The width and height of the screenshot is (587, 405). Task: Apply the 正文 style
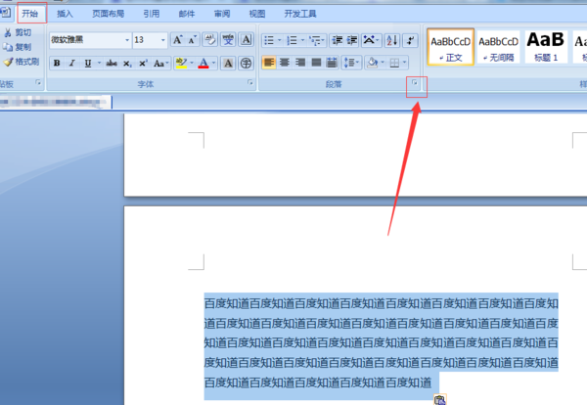(450, 47)
